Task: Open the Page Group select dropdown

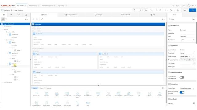Action: pos(187,40)
